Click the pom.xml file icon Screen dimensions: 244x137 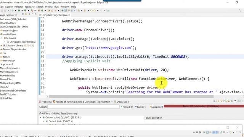point(2,64)
